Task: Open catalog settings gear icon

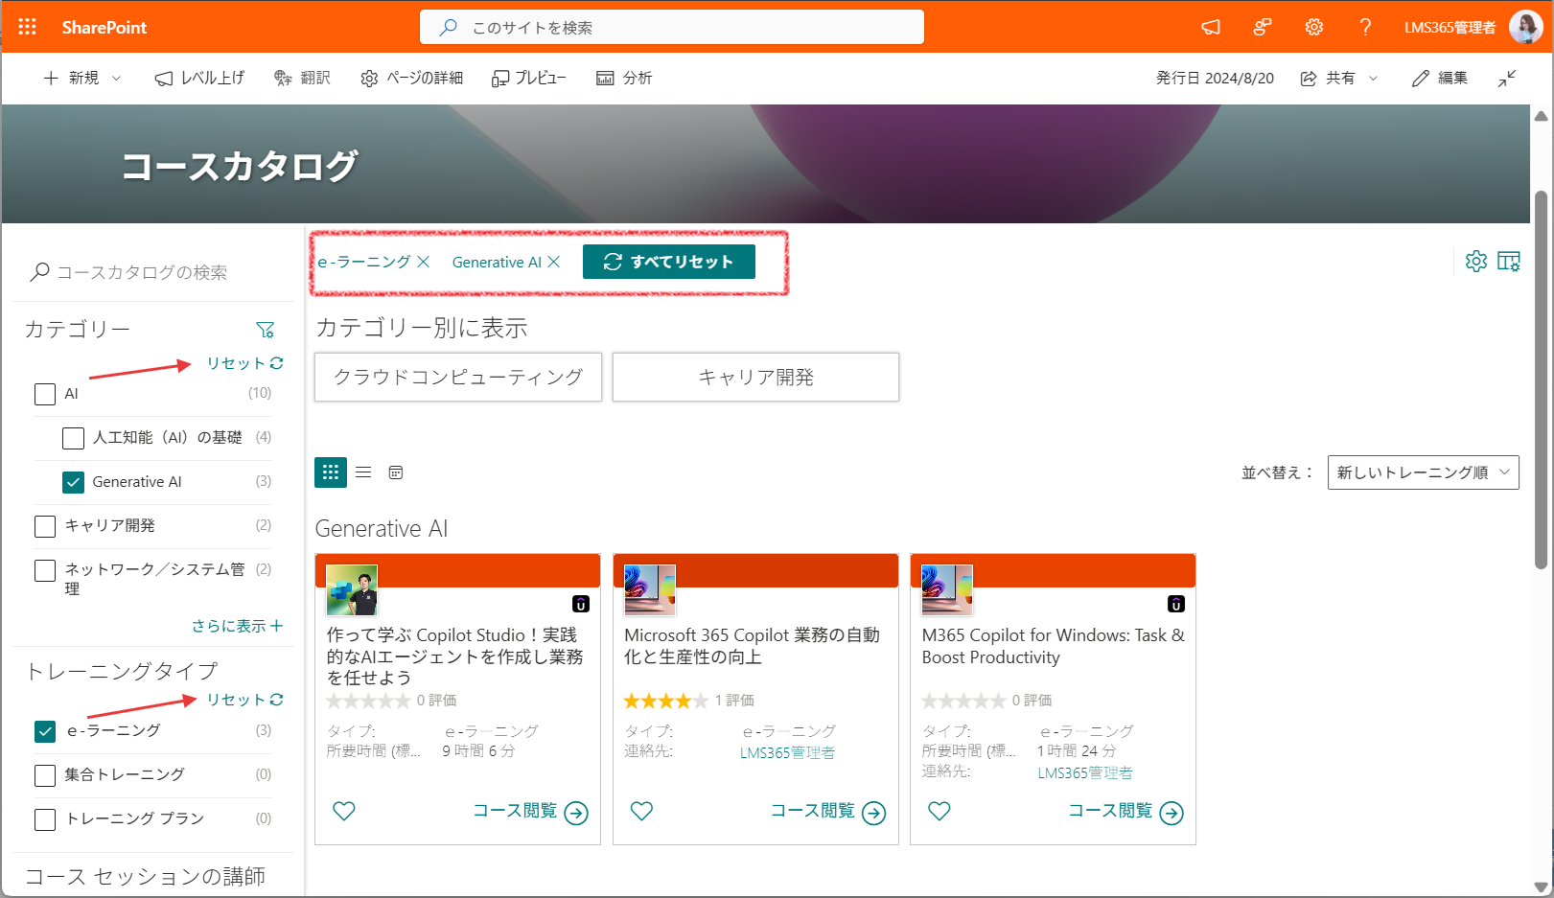Action: click(1476, 261)
